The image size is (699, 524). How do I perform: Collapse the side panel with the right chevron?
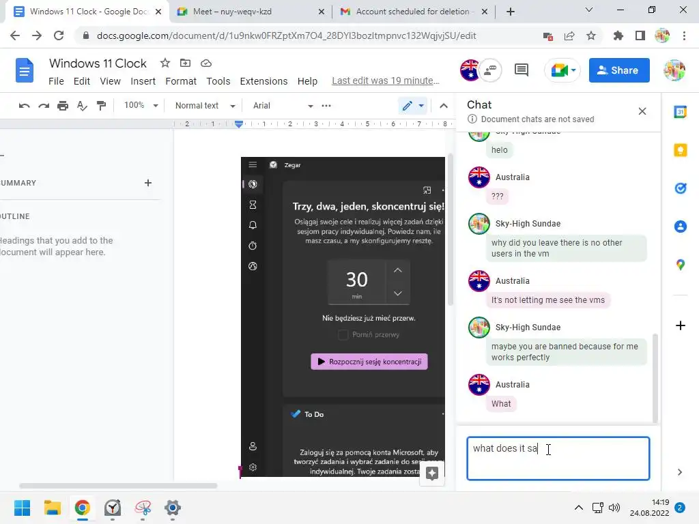click(x=679, y=472)
